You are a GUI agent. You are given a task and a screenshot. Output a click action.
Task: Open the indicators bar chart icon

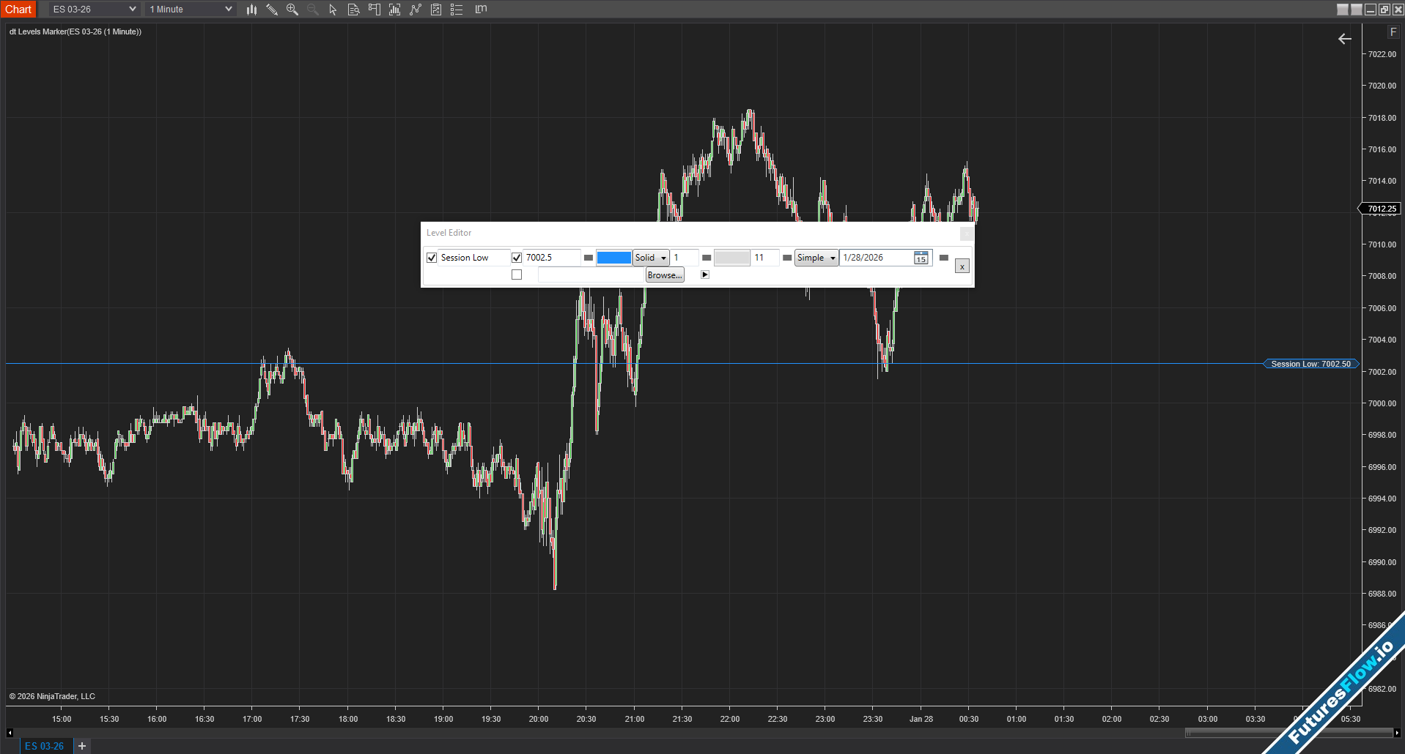(x=394, y=10)
